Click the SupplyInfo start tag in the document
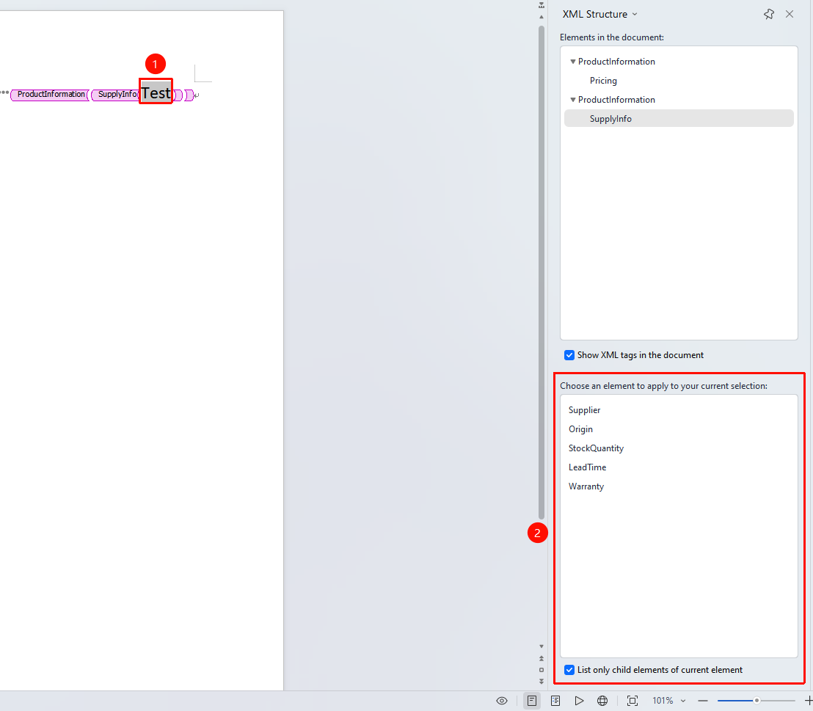813x711 pixels. pyautogui.click(x=116, y=95)
